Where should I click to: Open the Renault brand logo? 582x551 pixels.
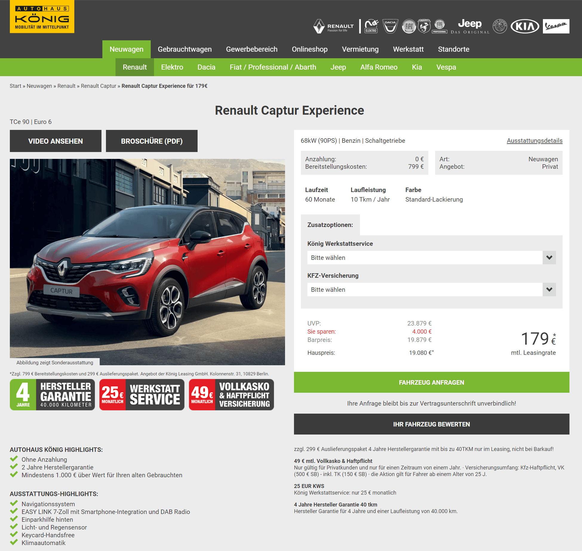click(x=334, y=26)
